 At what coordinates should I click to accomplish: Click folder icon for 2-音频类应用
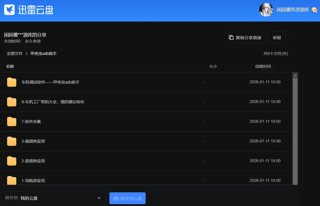click(12, 161)
